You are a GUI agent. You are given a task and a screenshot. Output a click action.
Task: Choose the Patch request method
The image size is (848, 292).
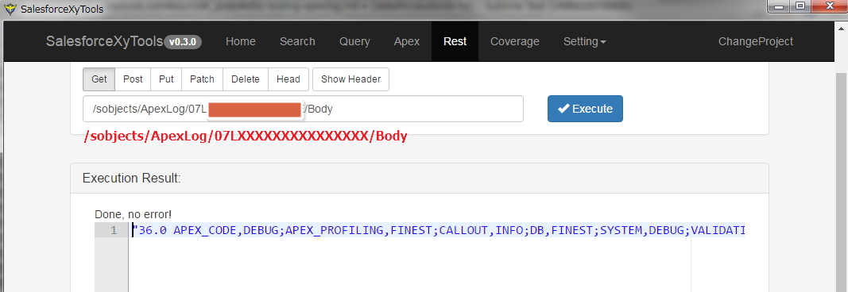[203, 79]
